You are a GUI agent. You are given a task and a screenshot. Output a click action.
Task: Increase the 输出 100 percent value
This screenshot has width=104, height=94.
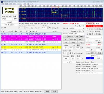click(x=81, y=47)
